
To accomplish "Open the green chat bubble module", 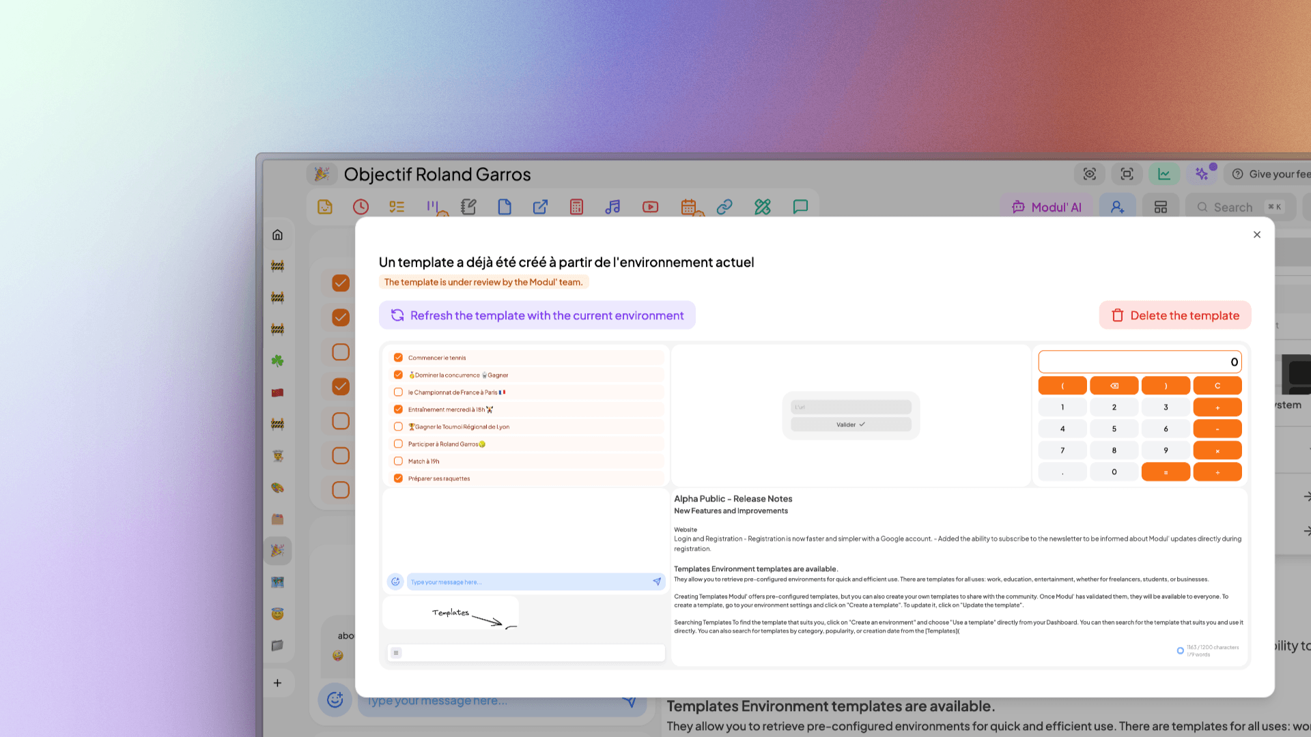I will pyautogui.click(x=800, y=207).
